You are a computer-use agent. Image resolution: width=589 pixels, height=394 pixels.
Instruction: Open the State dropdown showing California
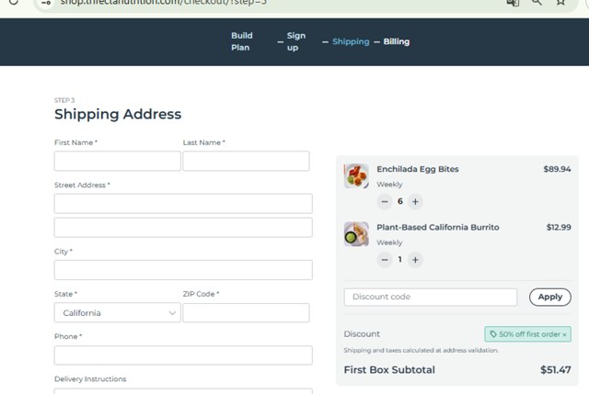tap(117, 312)
